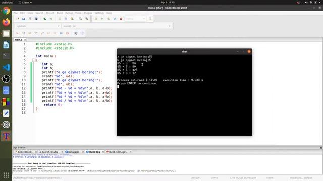Click the Build and run icon

109,19
